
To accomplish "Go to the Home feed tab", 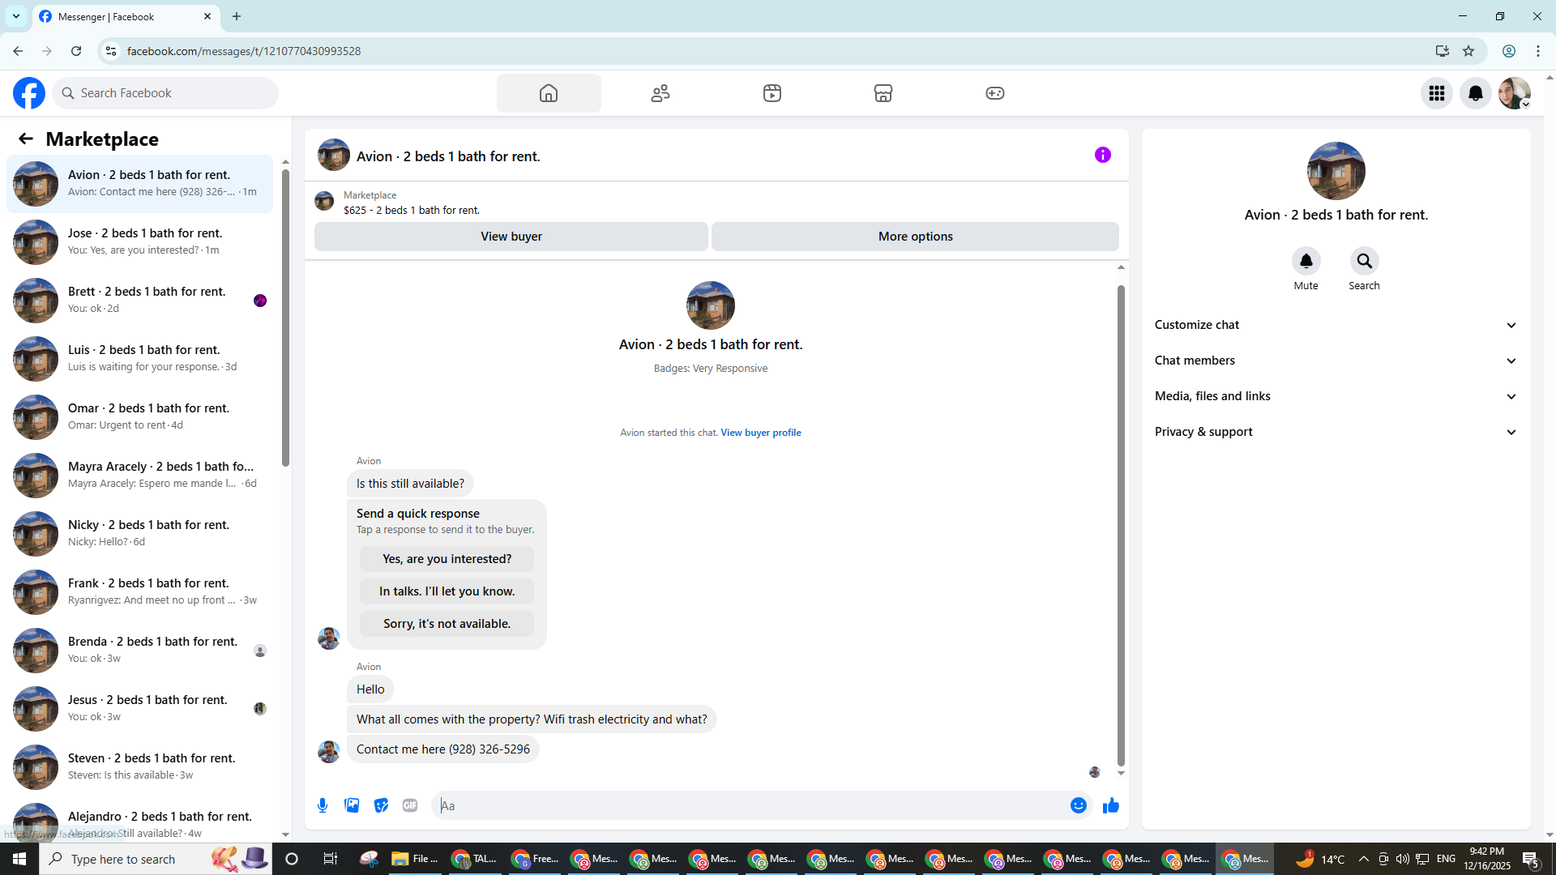I will tap(549, 93).
